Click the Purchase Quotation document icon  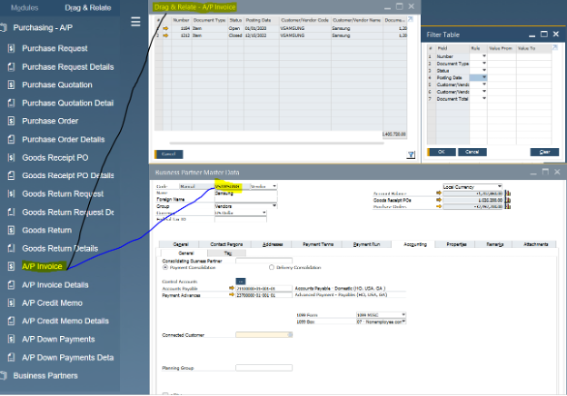tap(11, 84)
